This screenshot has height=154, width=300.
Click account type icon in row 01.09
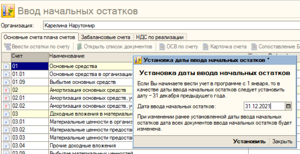click(6, 82)
